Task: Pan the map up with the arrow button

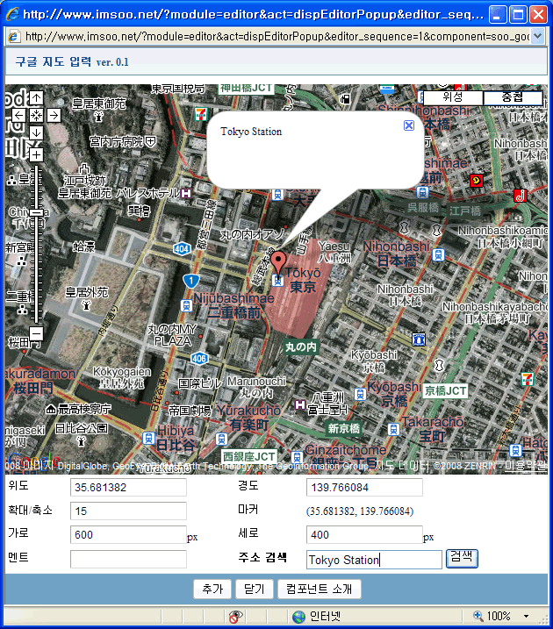Action: coord(37,98)
